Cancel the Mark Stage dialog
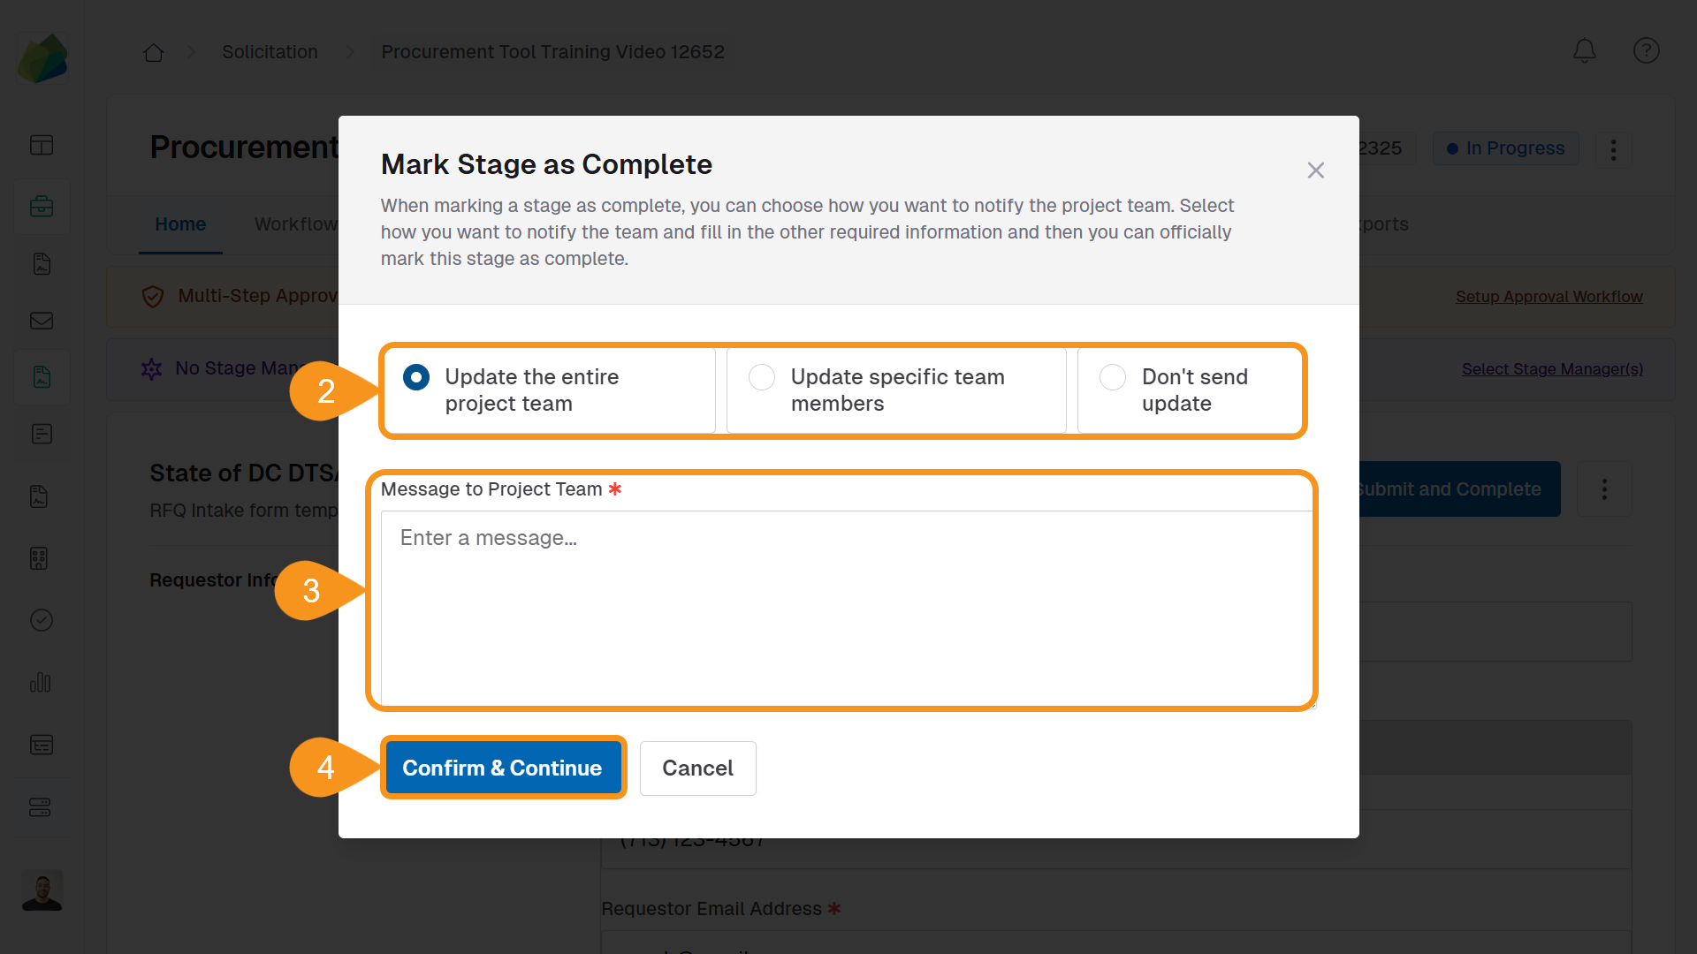 click(x=697, y=768)
